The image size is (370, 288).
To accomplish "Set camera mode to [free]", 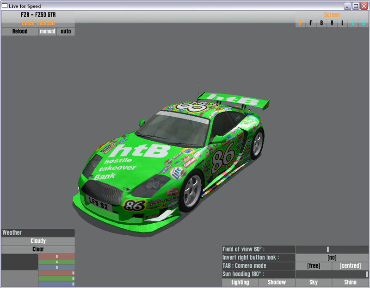I will [314, 266].
